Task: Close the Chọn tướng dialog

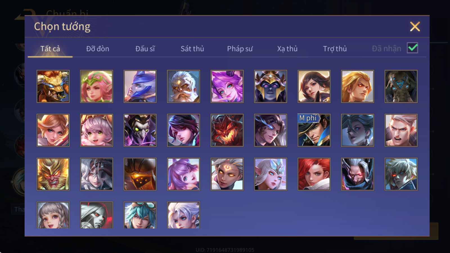Action: pyautogui.click(x=415, y=27)
